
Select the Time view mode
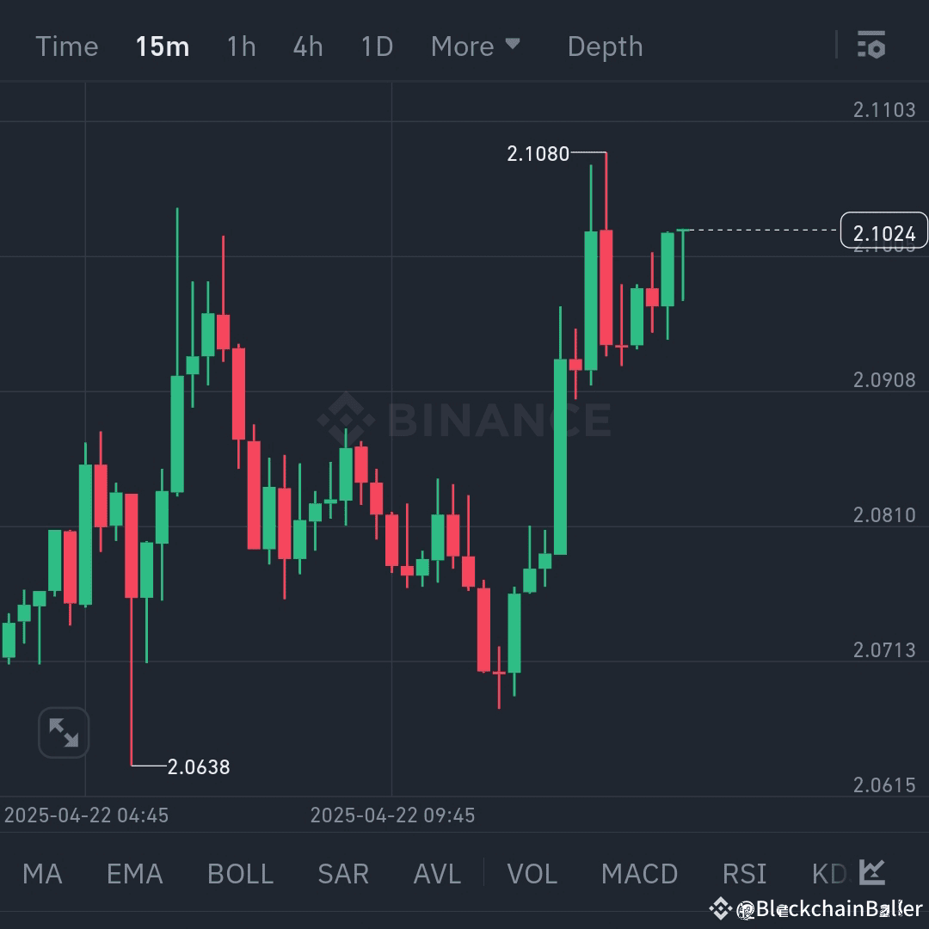pyautogui.click(x=66, y=46)
